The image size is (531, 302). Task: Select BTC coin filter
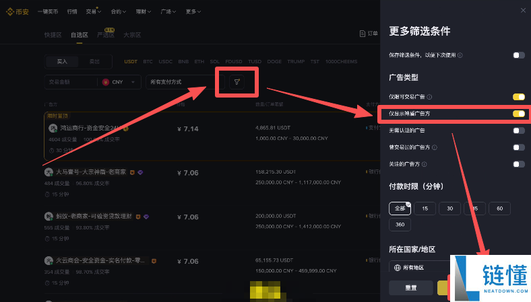coord(148,62)
